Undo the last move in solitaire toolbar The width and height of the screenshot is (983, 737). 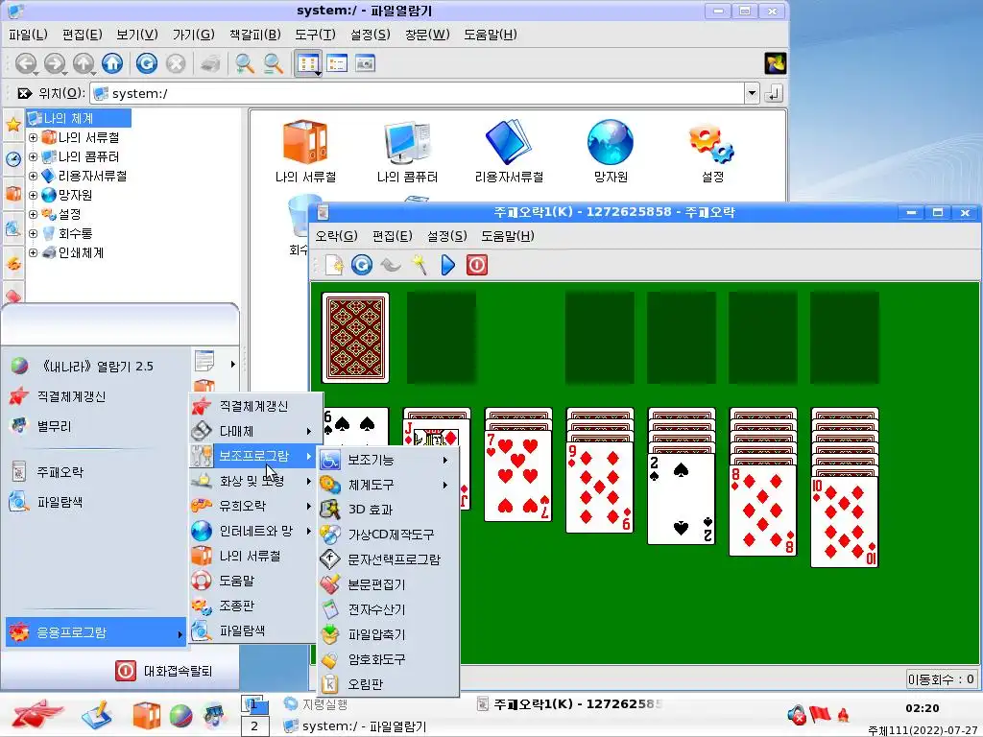[390, 265]
